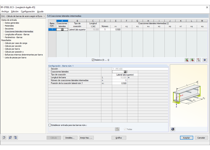Viewport: 210px width, 150px height.
Task: Click the empty x2 cell in row 1
Action: pyautogui.click(x=127, y=30)
